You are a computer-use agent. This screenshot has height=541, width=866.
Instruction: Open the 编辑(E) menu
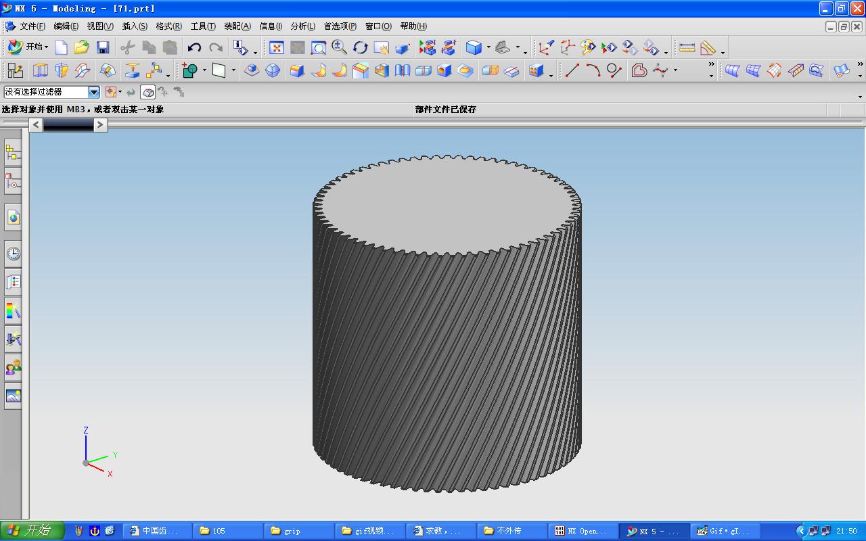(66, 26)
